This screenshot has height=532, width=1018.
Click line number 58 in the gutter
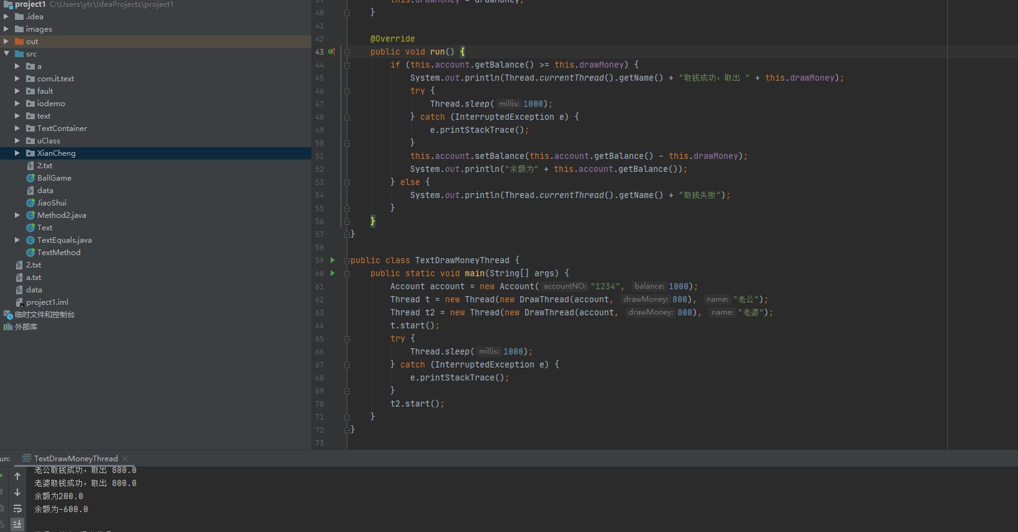[319, 247]
